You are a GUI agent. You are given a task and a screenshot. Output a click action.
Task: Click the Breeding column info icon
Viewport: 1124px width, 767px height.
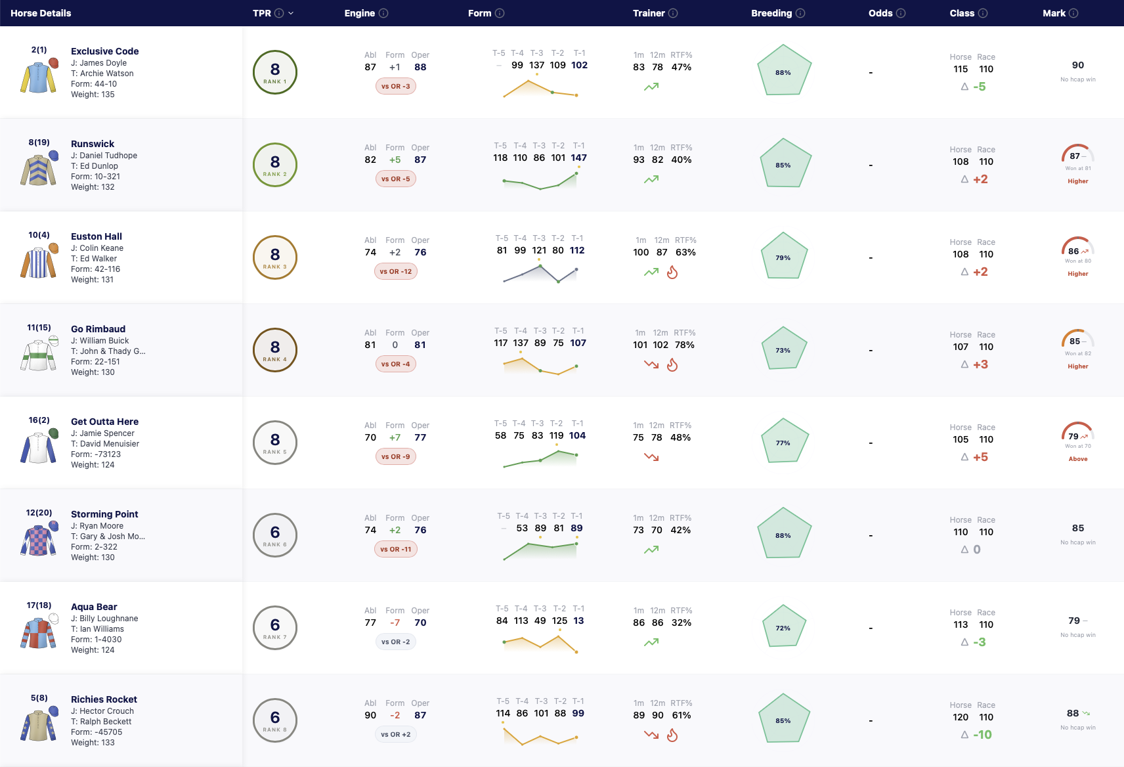pos(800,13)
